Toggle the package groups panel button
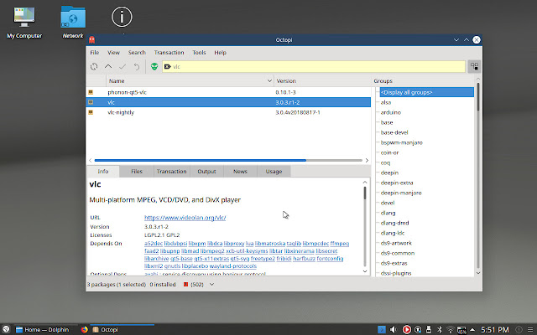This screenshot has height=335, width=537. tap(474, 66)
